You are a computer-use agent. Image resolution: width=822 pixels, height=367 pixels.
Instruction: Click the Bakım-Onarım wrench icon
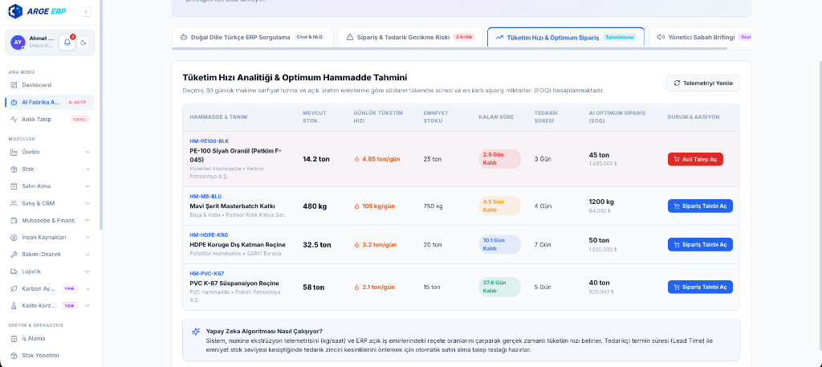pos(14,255)
